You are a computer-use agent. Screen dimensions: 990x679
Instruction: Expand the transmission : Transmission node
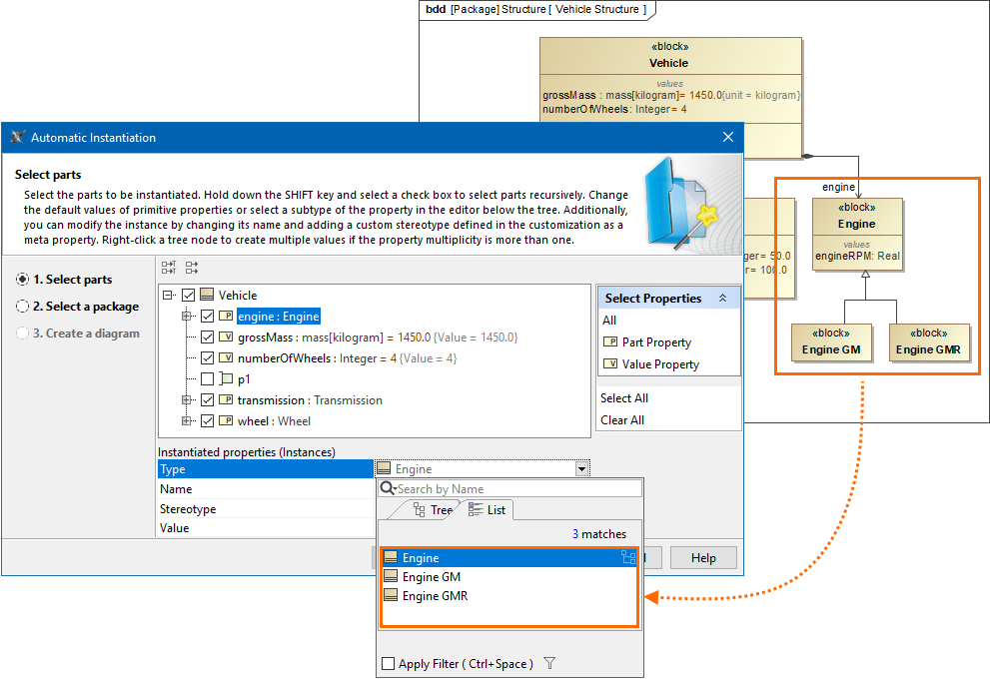click(x=186, y=399)
